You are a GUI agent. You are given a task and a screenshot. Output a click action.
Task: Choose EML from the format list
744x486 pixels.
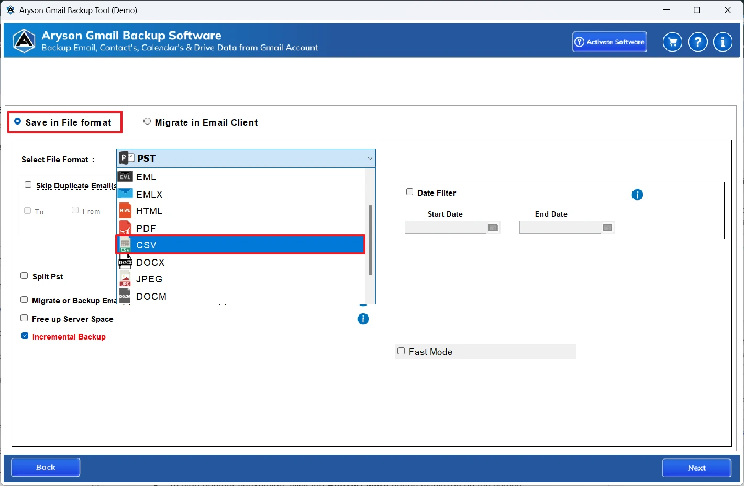[x=240, y=177]
